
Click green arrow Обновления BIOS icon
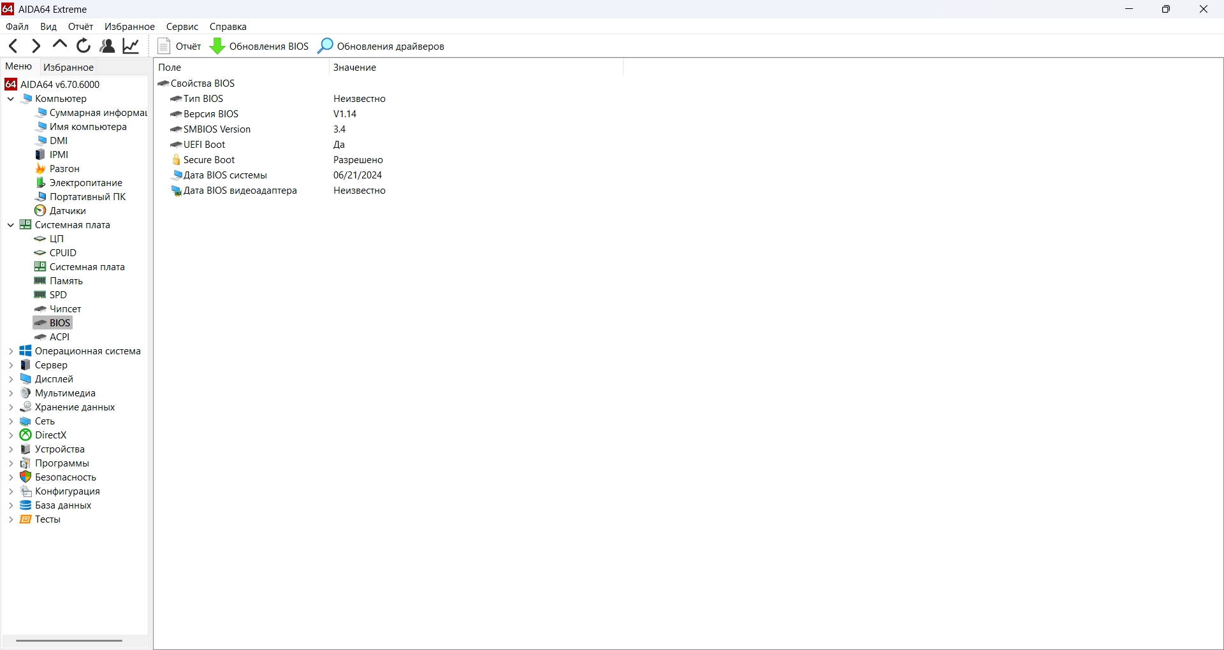(217, 46)
